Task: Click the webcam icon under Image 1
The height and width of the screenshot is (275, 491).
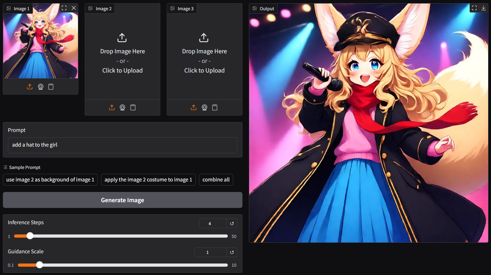Action: coord(41,87)
